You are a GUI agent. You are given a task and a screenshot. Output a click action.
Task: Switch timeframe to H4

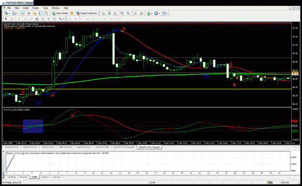coord(100,19)
